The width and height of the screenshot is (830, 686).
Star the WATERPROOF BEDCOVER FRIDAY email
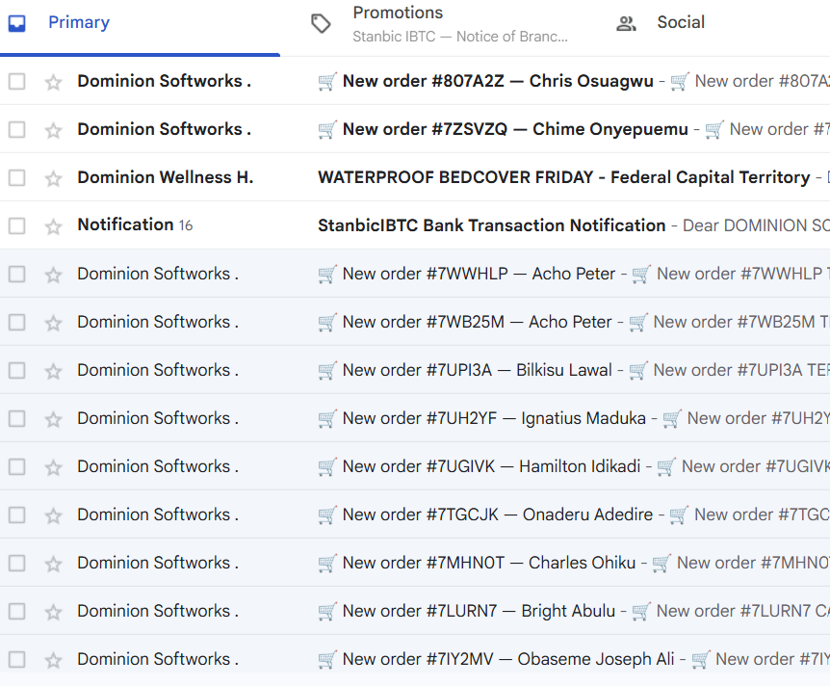[53, 178]
